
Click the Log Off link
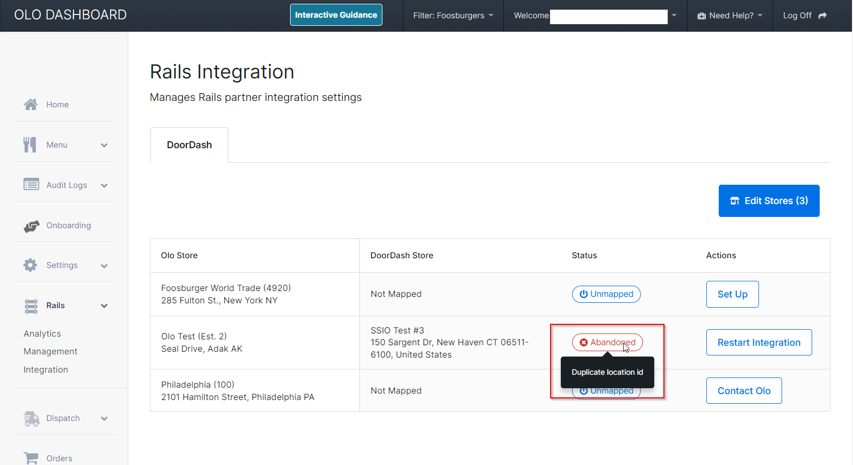coord(805,16)
